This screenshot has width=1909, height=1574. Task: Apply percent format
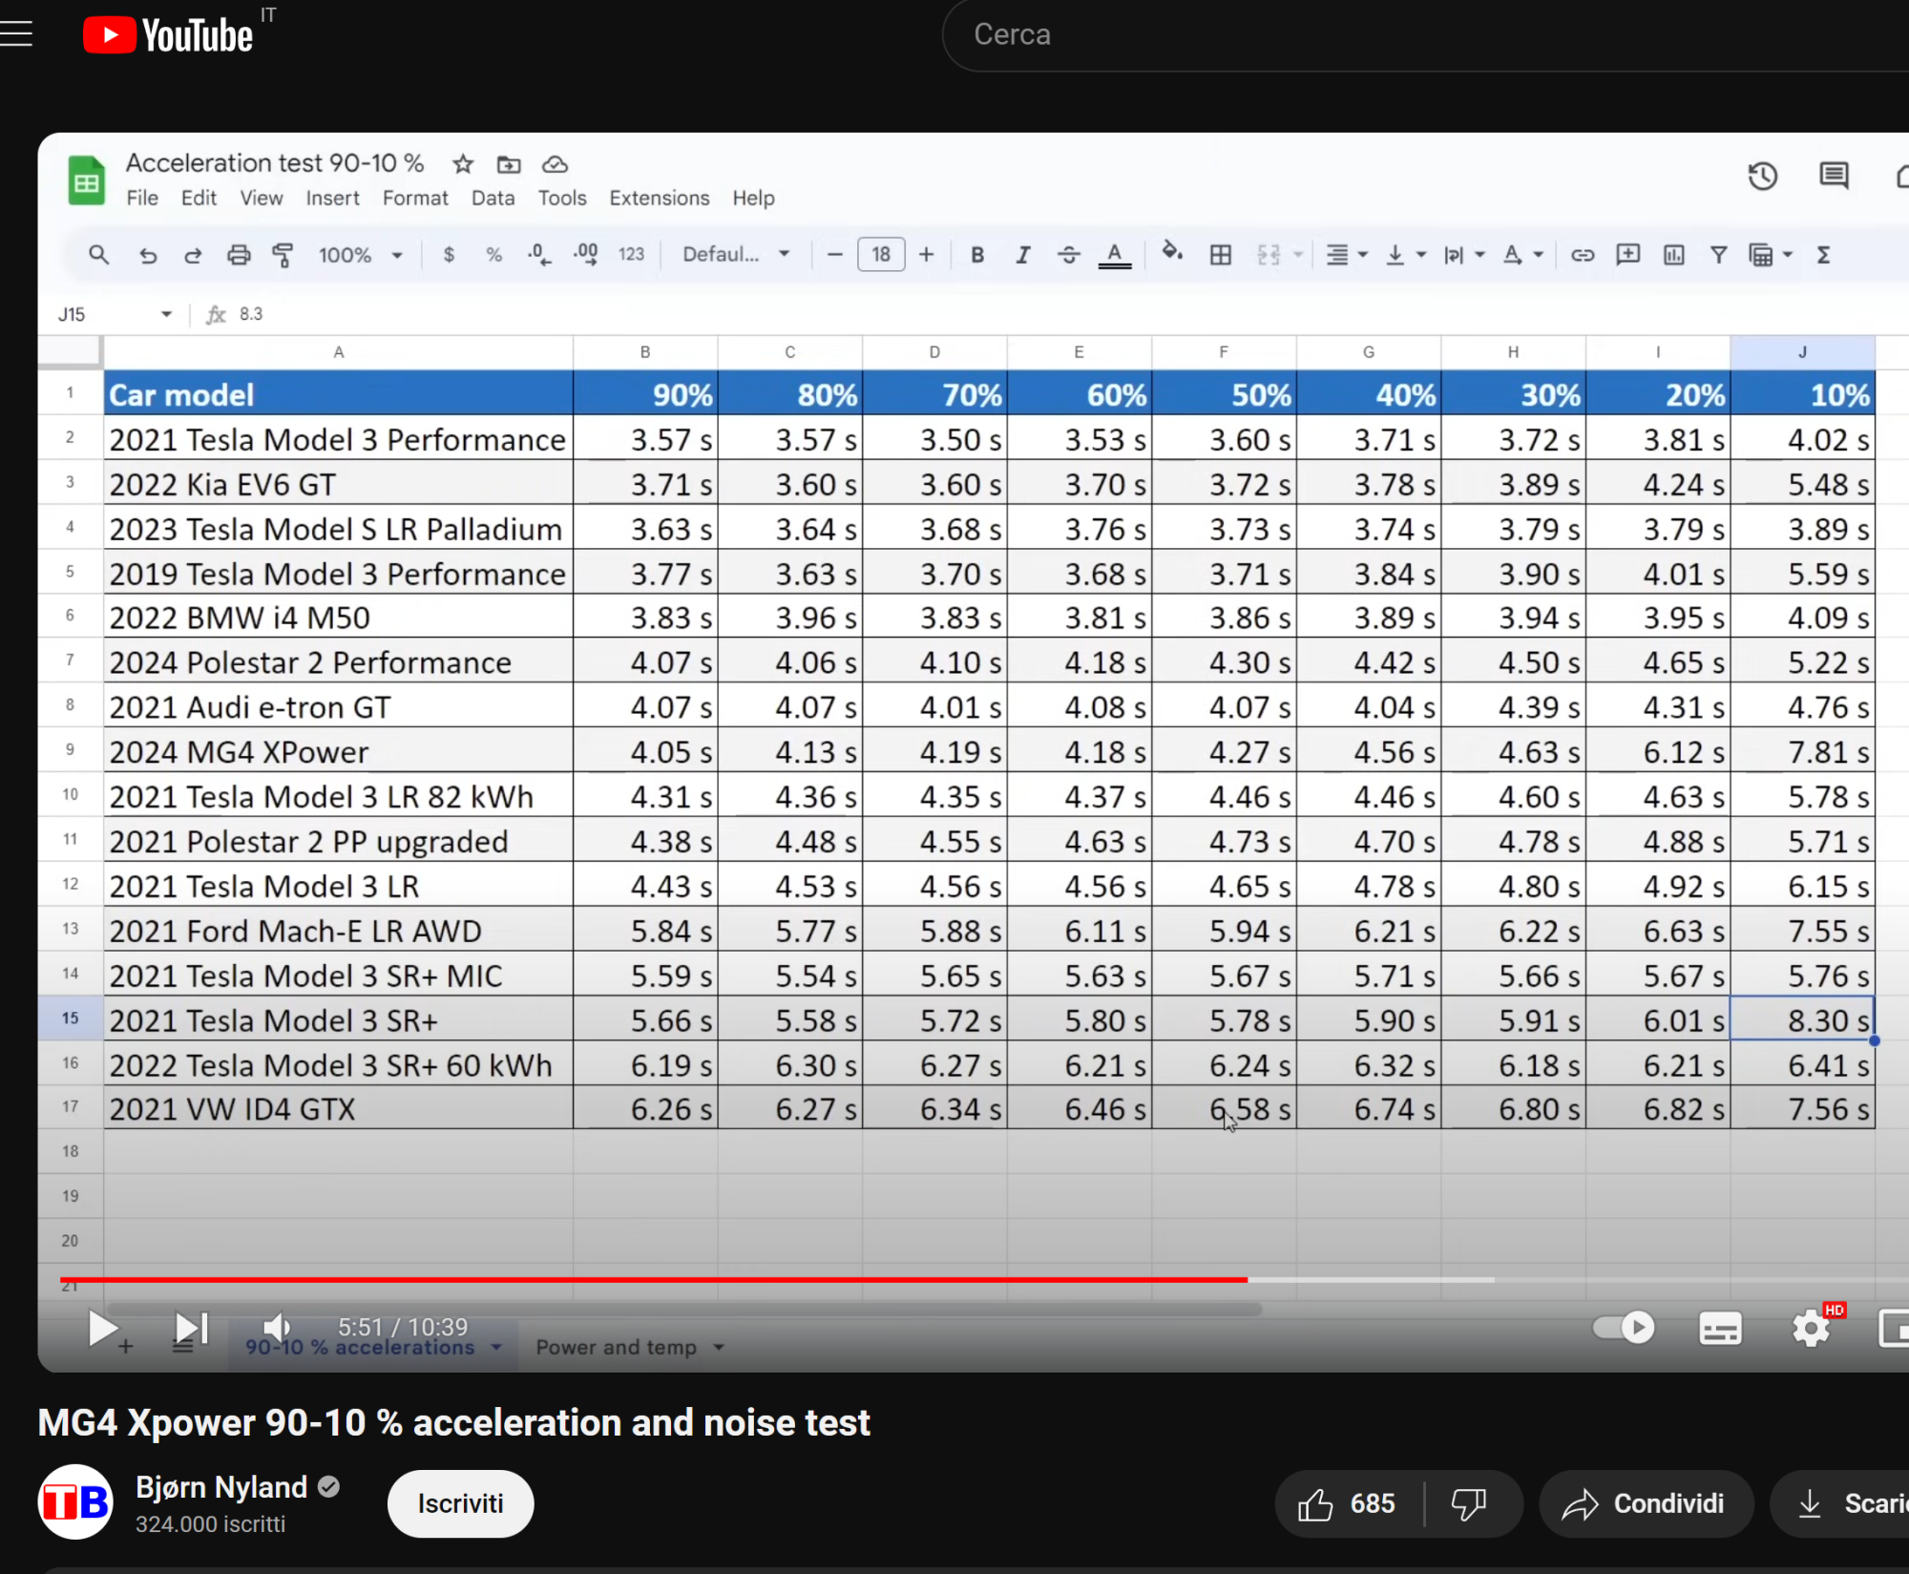pos(493,255)
